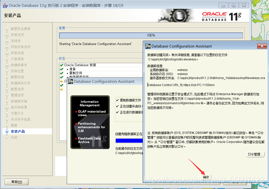Select 备份和恢复 step in sidebar
This screenshot has width=269, height=189.
19,107
